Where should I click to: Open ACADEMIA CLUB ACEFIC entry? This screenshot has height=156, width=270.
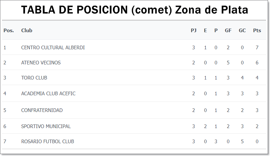point(48,93)
